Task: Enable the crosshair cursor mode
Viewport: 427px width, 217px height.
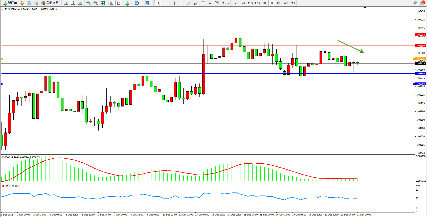Action: point(166,3)
